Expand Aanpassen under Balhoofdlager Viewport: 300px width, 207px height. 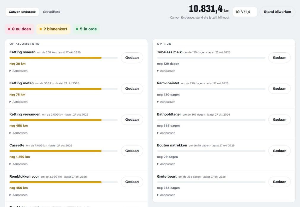(x=166, y=133)
